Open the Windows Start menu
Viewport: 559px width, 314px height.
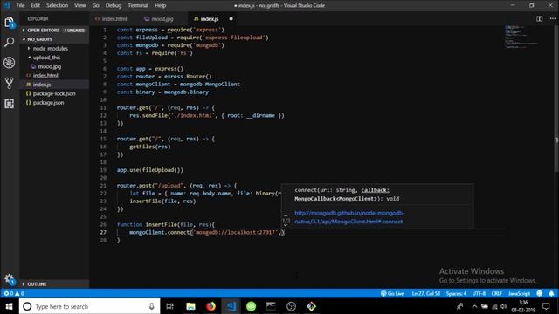(x=10, y=306)
